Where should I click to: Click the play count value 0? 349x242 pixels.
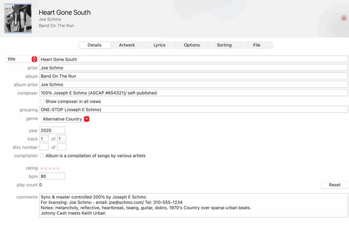pos(41,185)
